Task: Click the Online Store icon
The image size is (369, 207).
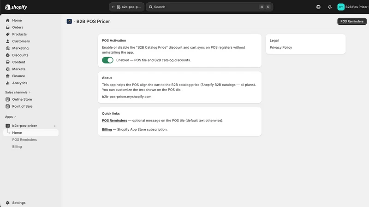Action: click(x=8, y=99)
